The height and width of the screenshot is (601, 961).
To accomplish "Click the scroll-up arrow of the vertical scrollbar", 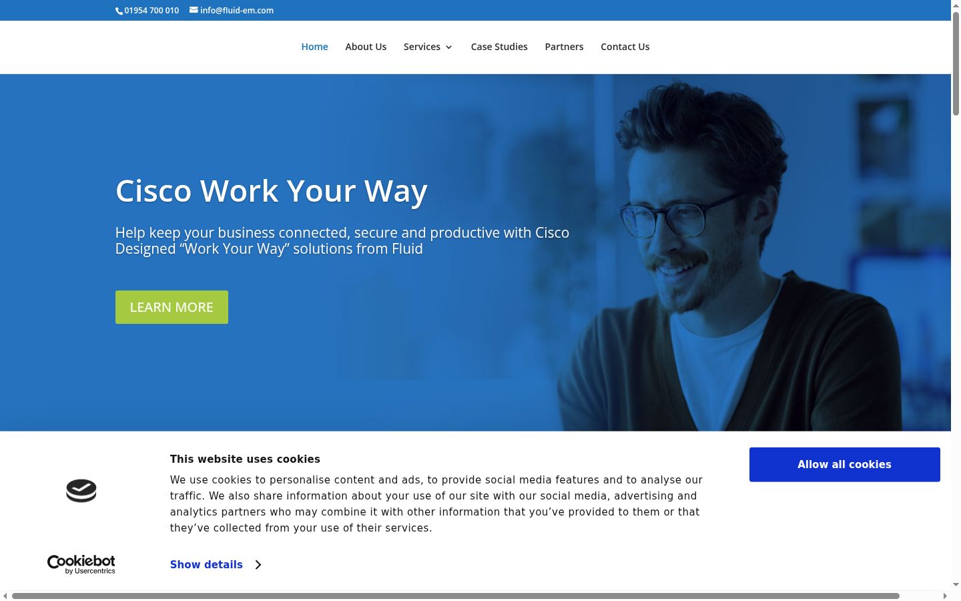I will click(956, 5).
